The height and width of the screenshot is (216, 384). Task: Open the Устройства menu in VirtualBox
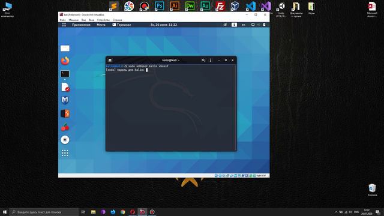(103, 20)
